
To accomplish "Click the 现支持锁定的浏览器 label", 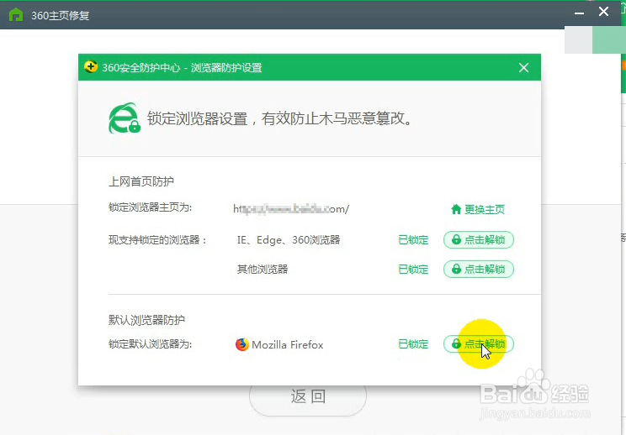I will click(x=157, y=240).
